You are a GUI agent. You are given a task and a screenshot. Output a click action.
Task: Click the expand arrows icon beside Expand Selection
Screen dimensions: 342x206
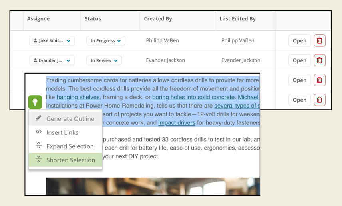click(39, 146)
